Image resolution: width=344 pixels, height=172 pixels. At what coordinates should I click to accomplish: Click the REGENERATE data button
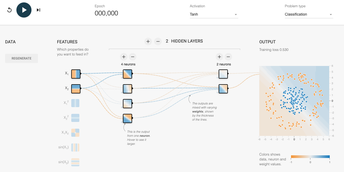[x=22, y=58]
